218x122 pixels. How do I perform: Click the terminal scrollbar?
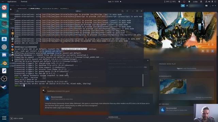(x=143, y=80)
